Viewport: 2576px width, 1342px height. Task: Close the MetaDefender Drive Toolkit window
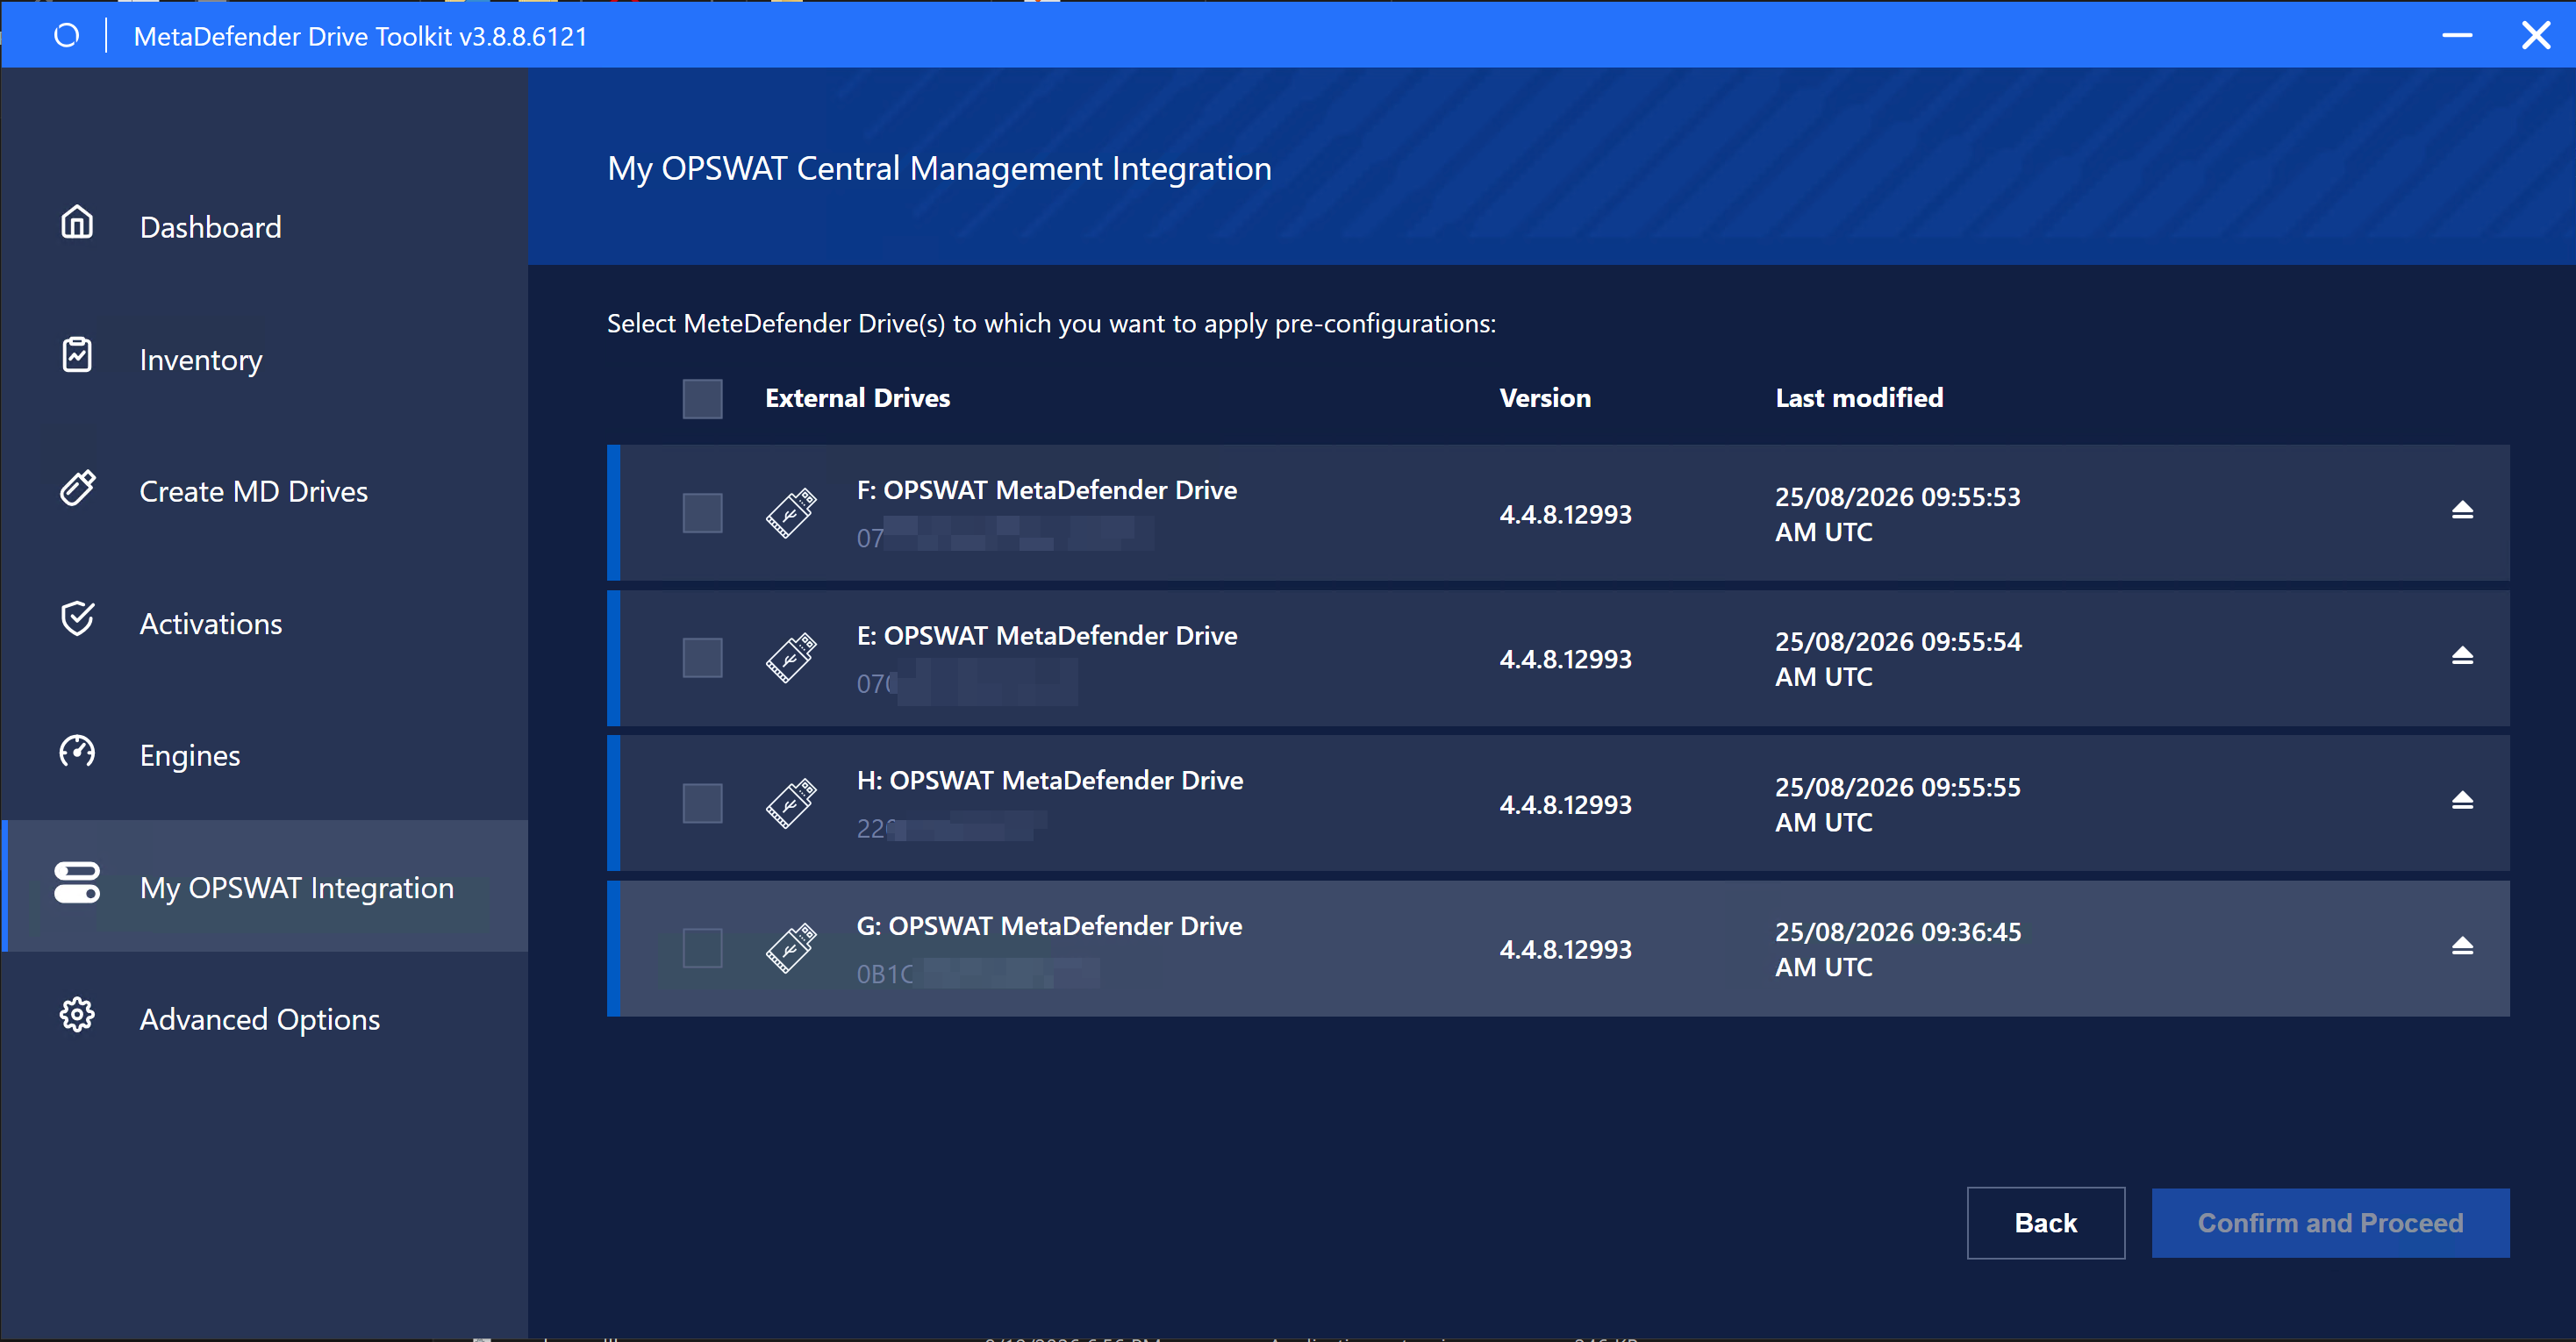tap(2535, 35)
